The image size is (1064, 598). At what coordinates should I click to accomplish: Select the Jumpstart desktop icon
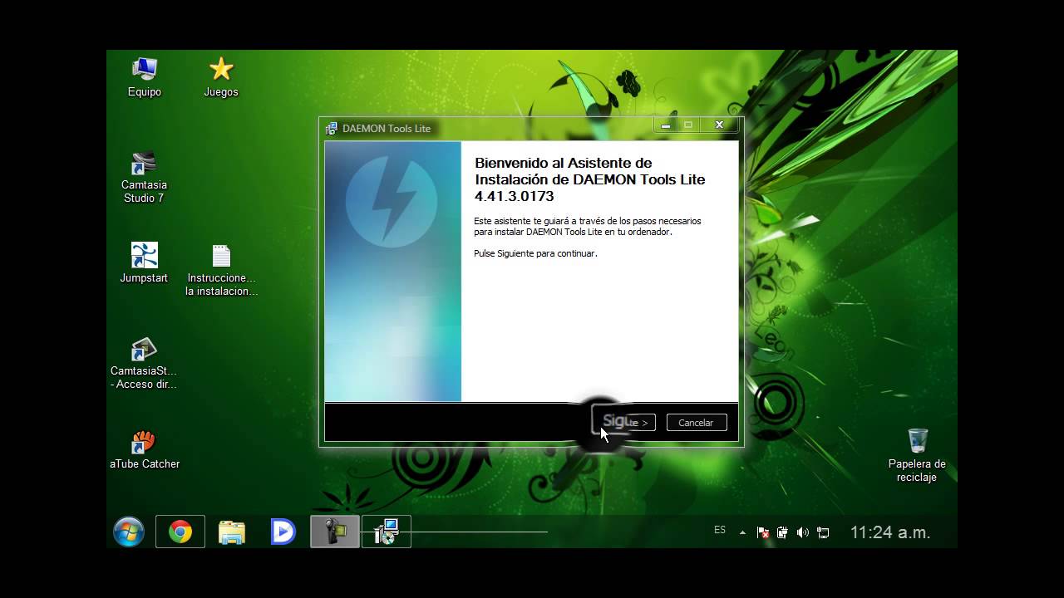pyautogui.click(x=144, y=263)
